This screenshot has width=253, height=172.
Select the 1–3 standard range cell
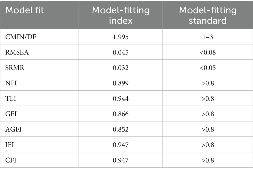207,37
